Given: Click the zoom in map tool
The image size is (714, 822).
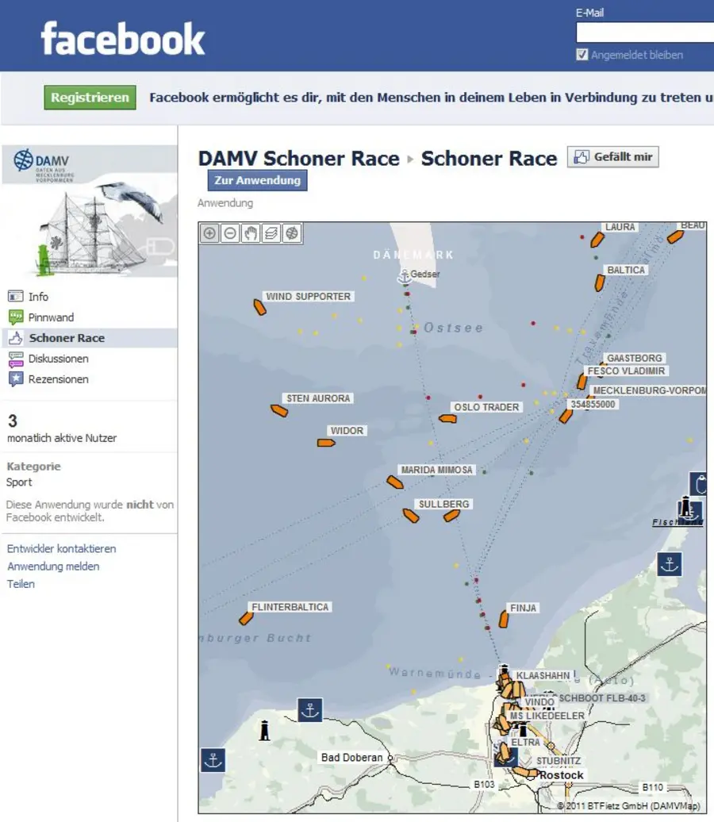Looking at the screenshot, I should coord(209,233).
